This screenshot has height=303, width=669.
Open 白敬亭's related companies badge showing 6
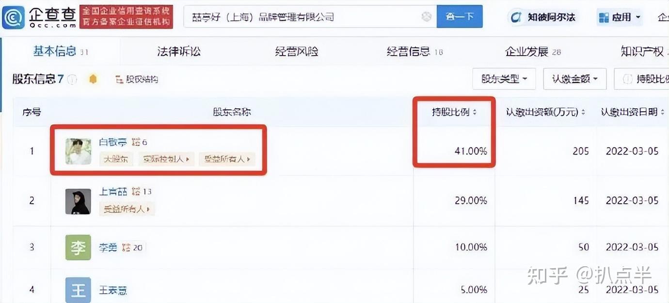coord(140,142)
